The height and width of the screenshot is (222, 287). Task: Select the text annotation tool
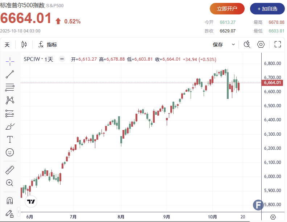(x=10, y=139)
